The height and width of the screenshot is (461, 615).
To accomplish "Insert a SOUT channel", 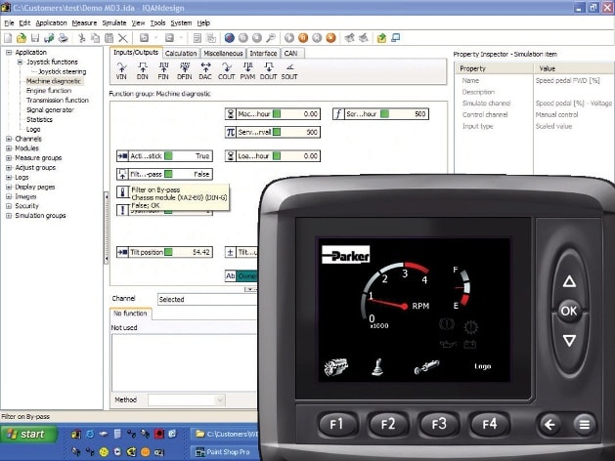I will [289, 71].
